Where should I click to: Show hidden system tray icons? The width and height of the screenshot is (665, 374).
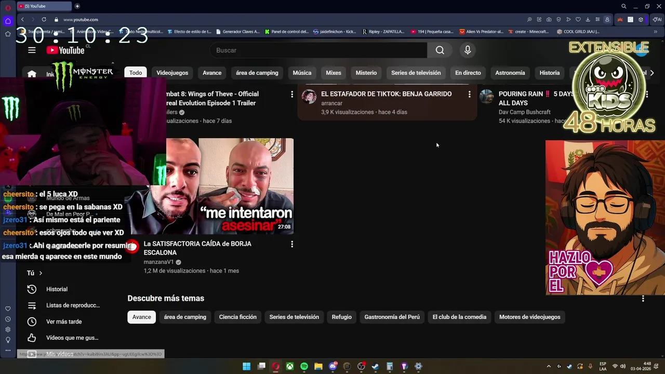click(549, 367)
